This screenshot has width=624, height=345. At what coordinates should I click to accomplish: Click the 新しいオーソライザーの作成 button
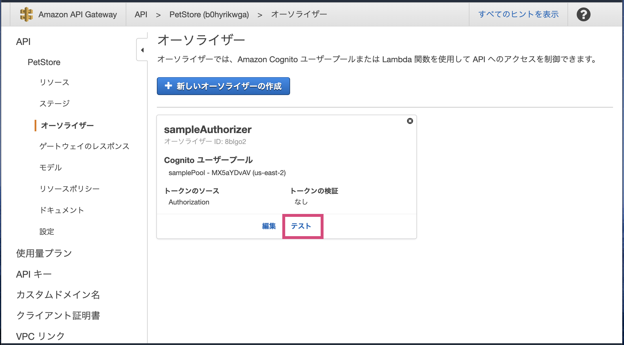(223, 86)
